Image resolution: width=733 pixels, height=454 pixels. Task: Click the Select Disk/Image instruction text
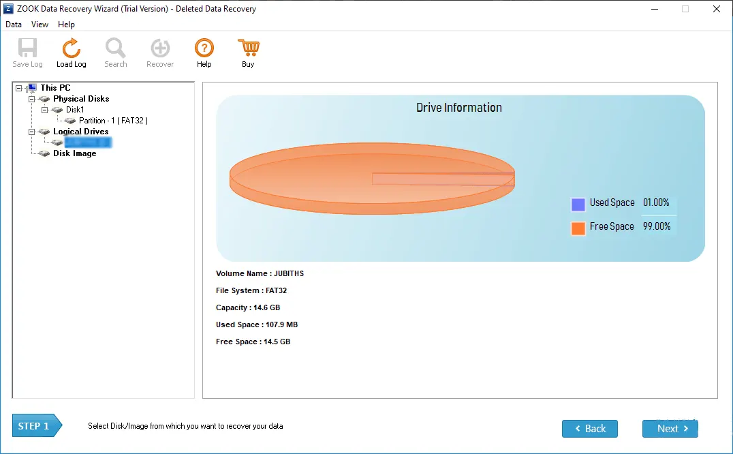pyautogui.click(x=185, y=426)
